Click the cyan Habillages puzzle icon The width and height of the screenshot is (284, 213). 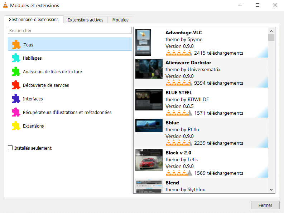pos(16,58)
